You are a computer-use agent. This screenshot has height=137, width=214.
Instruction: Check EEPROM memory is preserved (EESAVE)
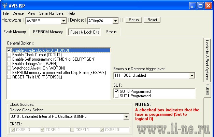(9, 73)
